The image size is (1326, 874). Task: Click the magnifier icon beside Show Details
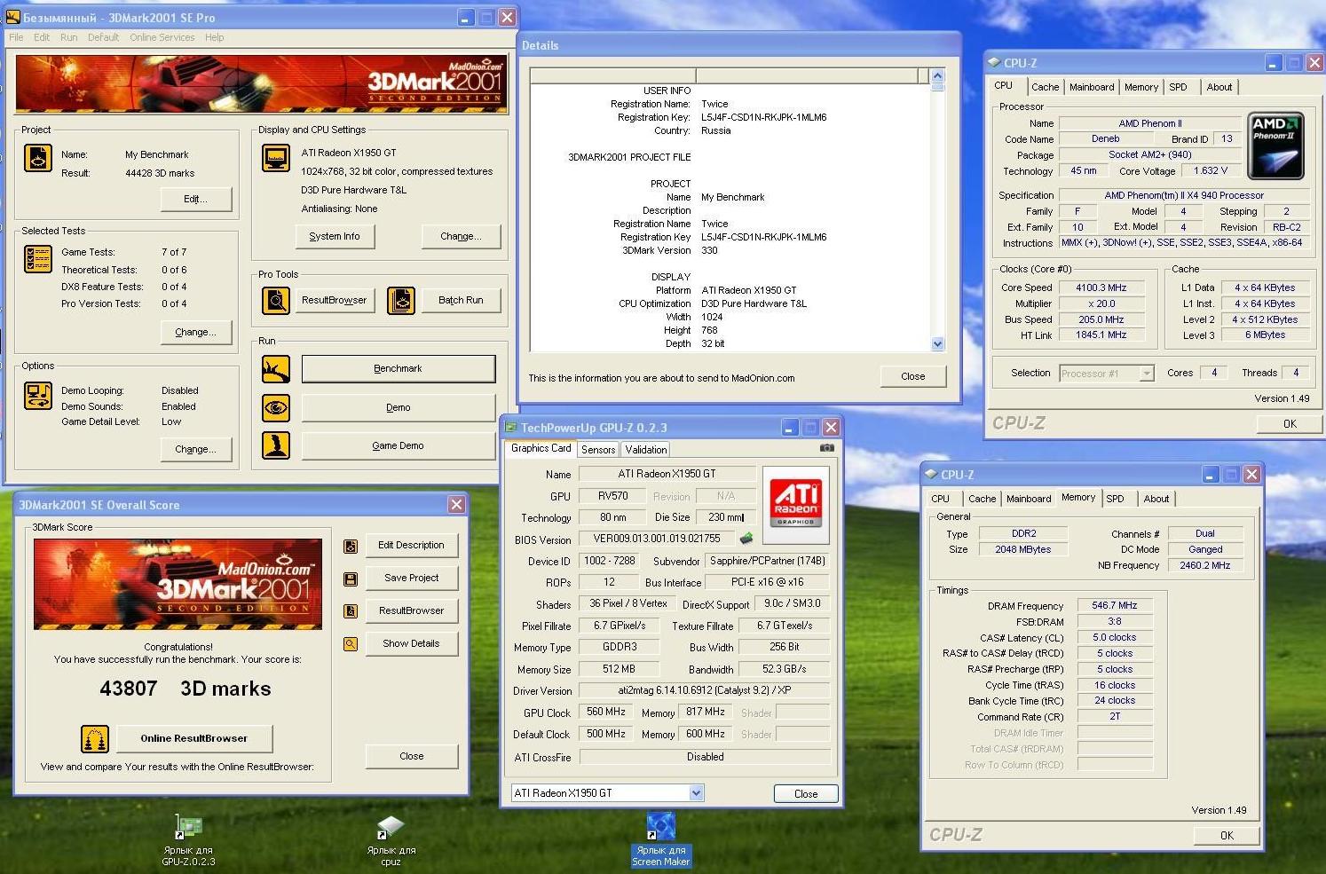[351, 643]
